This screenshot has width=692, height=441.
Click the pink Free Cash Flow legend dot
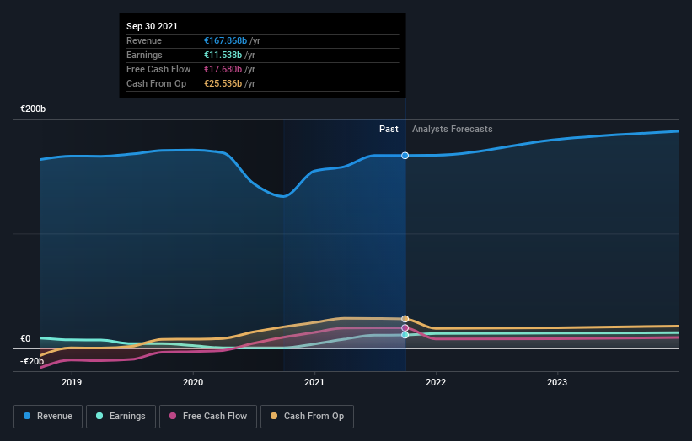point(173,416)
